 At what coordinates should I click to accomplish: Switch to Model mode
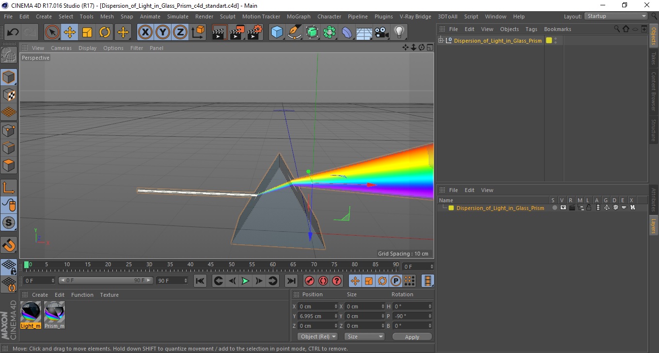pyautogui.click(x=9, y=77)
